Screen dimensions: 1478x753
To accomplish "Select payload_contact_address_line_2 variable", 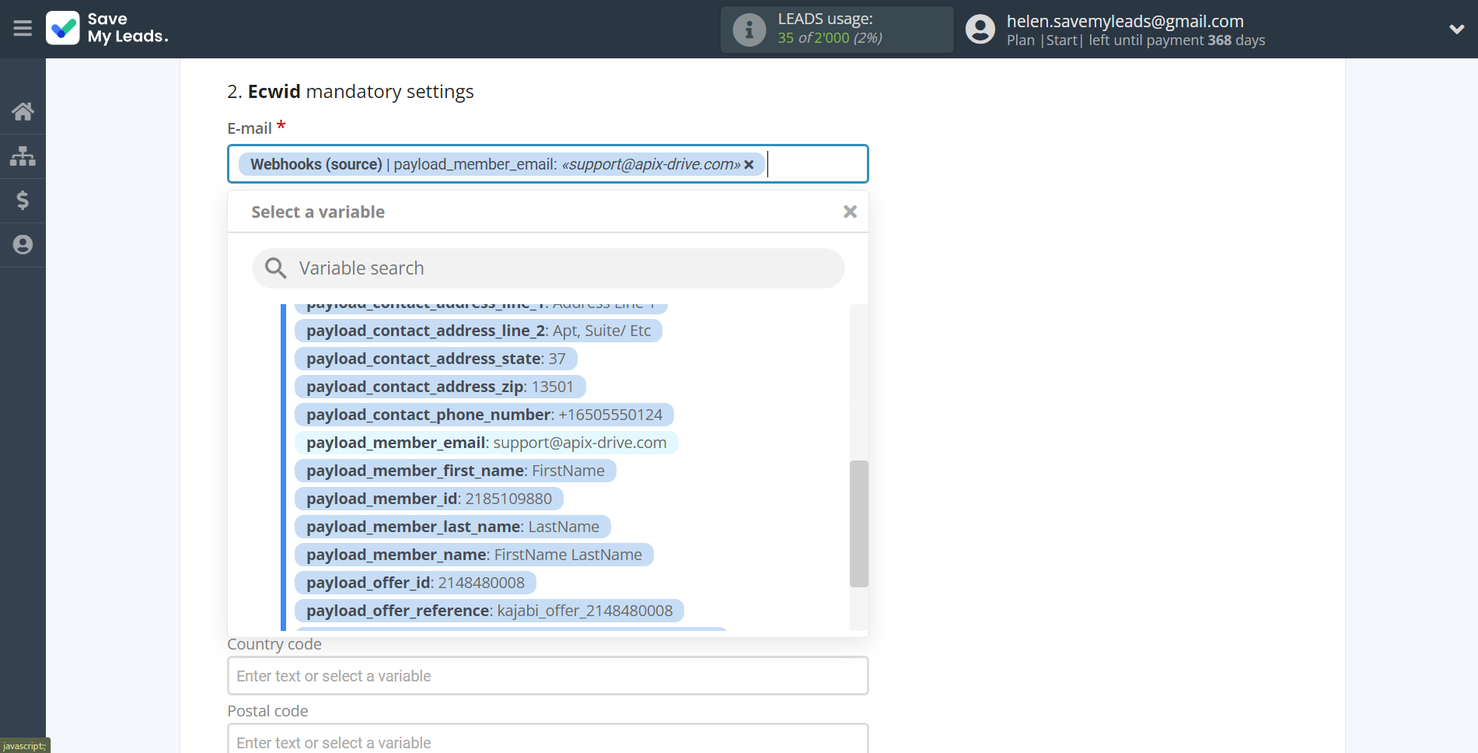I will click(x=478, y=331).
